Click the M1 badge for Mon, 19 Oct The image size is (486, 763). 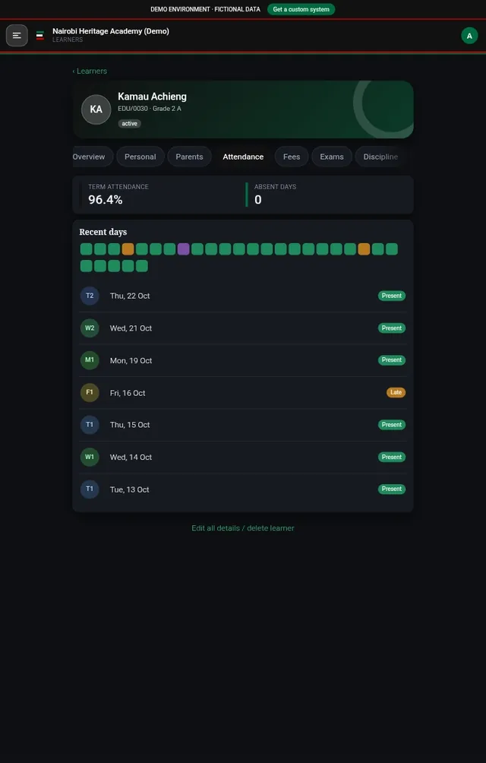coord(90,360)
